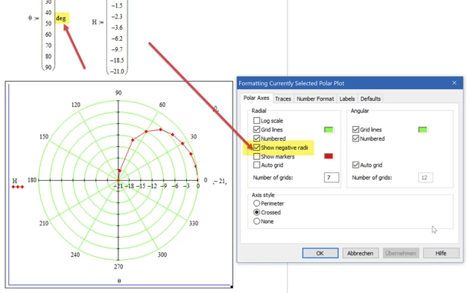This screenshot has width=471, height=293.
Task: Click the Hilfe button
Action: [441, 253]
